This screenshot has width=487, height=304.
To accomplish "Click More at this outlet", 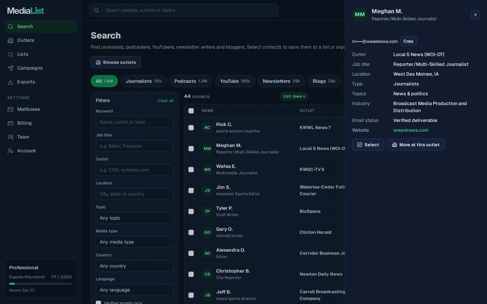I will (416, 145).
